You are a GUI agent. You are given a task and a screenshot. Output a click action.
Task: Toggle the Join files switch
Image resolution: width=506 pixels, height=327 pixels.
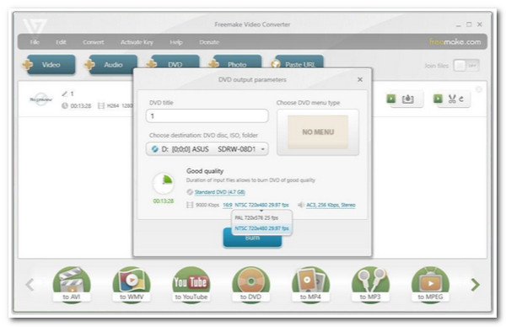pos(466,66)
